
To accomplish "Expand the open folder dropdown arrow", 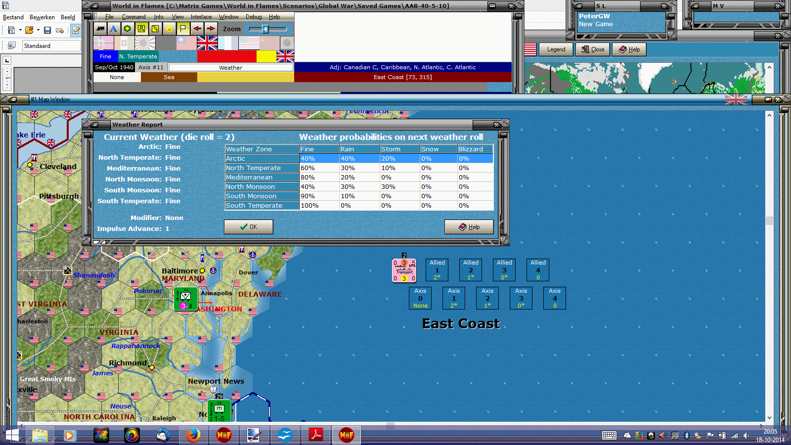I will tap(38, 30).
